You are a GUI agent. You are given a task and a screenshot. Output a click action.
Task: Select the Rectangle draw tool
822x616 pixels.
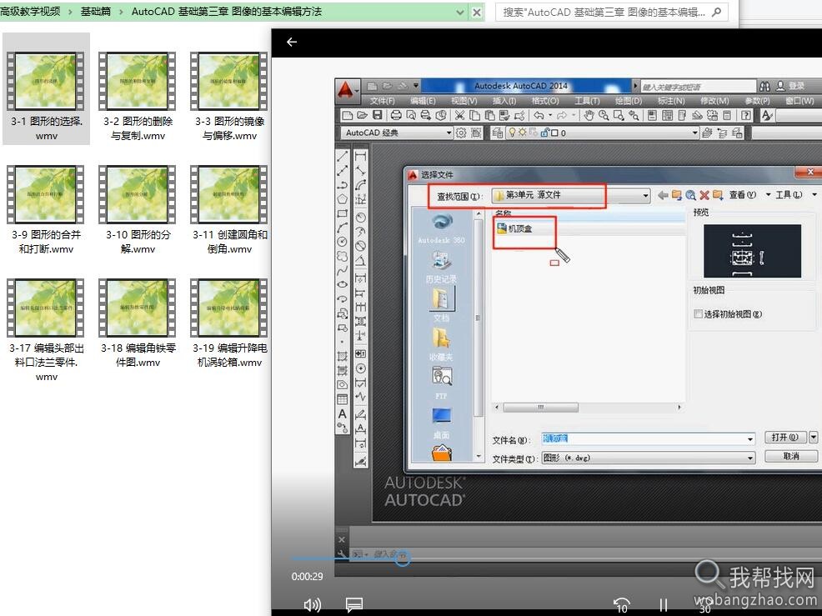[343, 213]
